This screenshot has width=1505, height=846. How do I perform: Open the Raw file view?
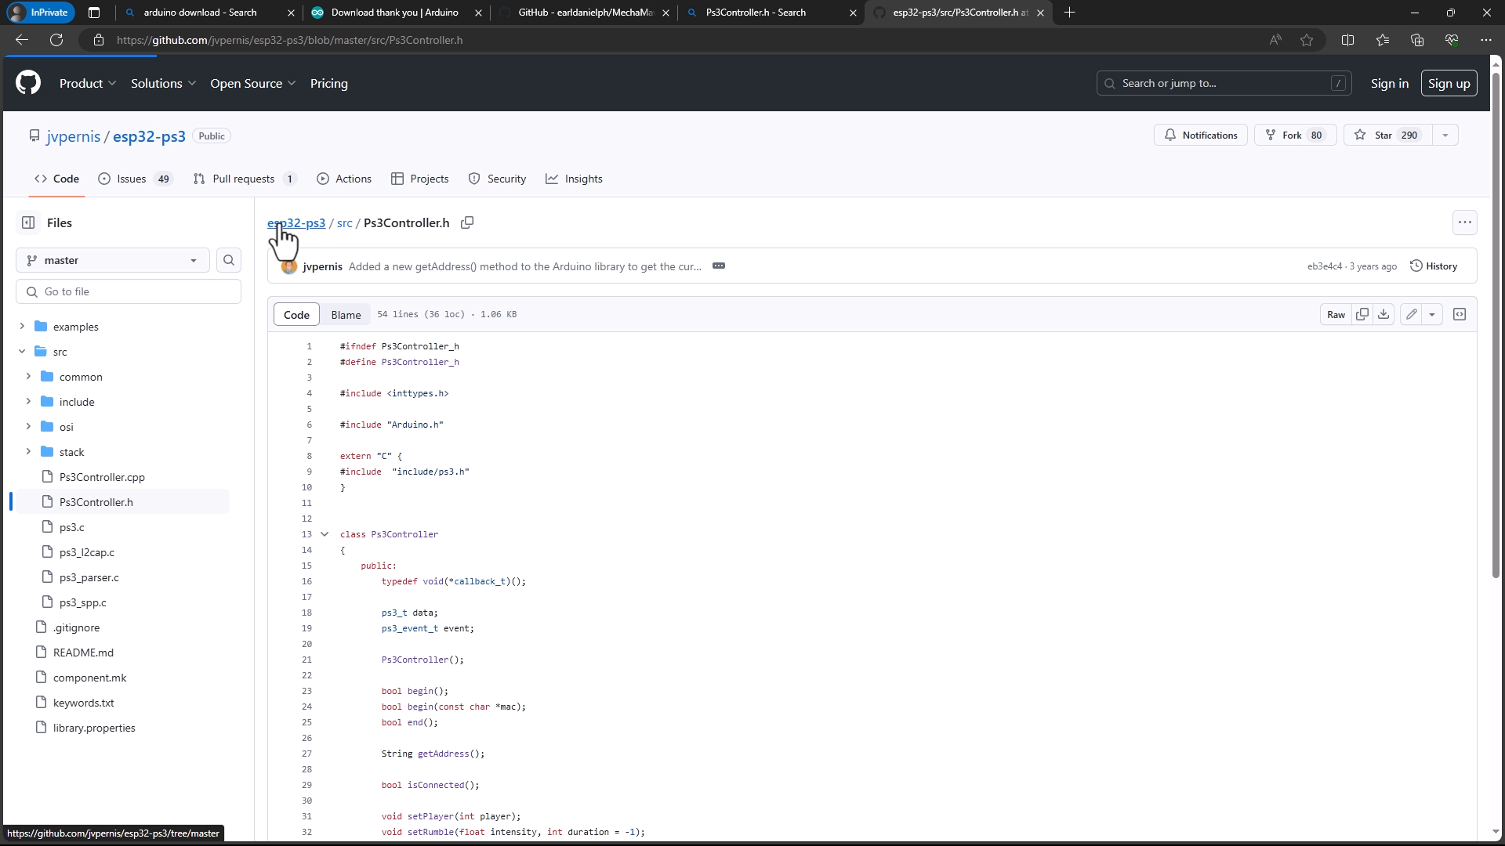click(1336, 315)
